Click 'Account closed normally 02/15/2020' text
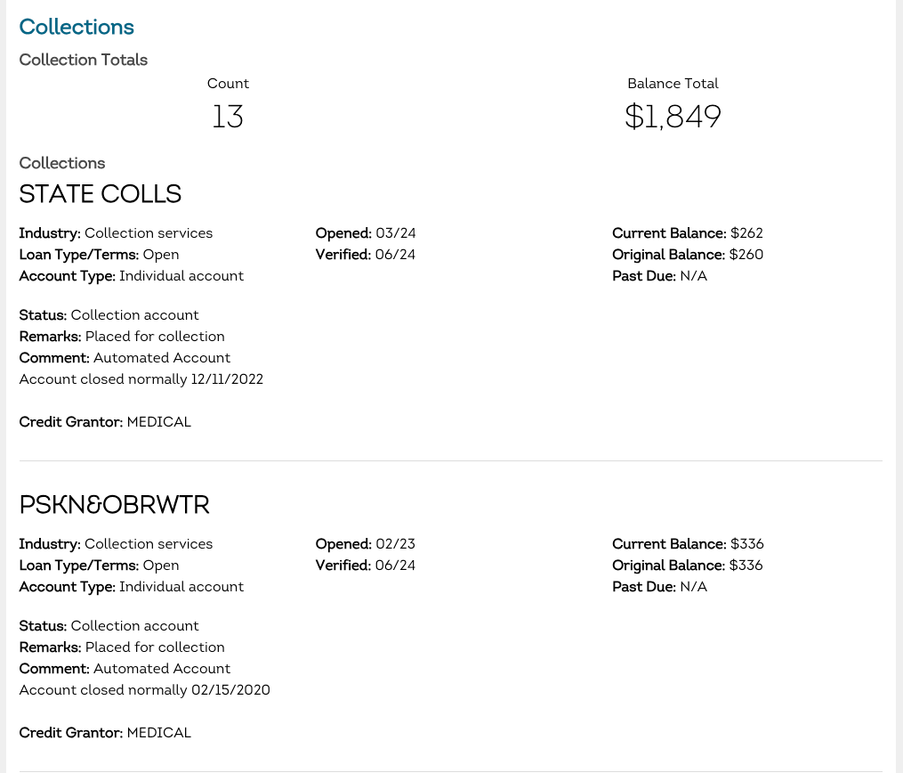 (x=144, y=690)
